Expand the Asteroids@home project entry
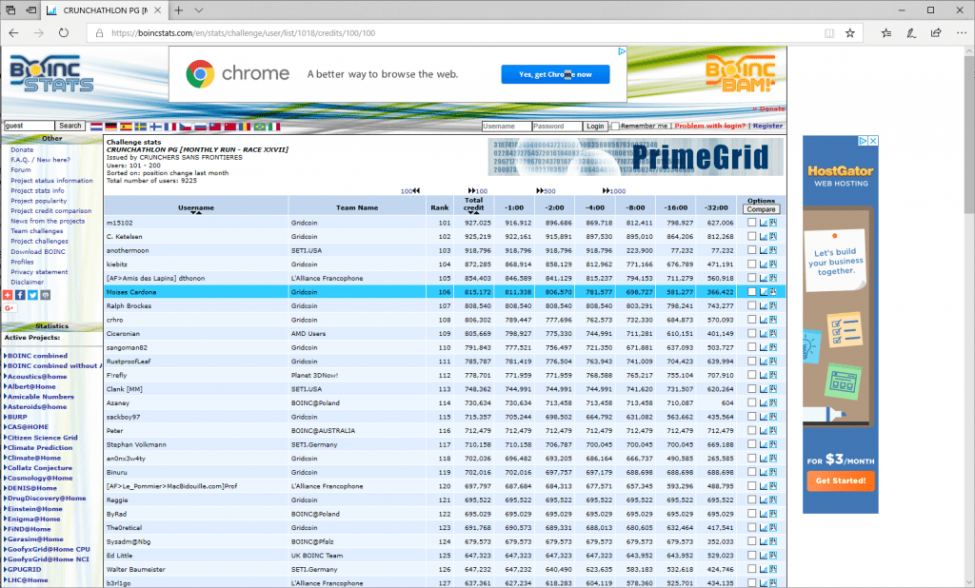Viewport: 975px width, 588px height. pyautogui.click(x=35, y=406)
